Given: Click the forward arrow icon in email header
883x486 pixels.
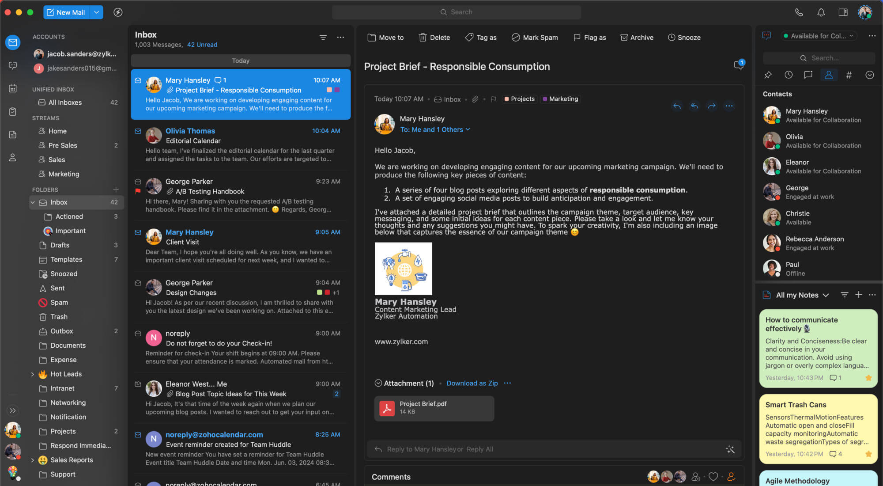Looking at the screenshot, I should tap(712, 106).
